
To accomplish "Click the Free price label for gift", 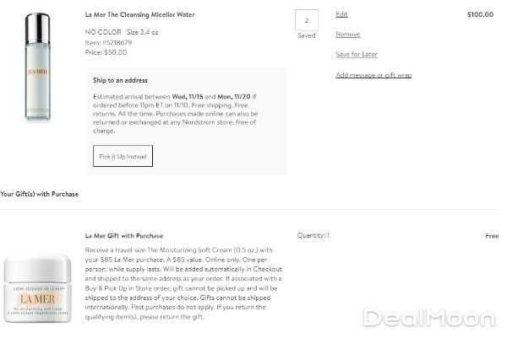I will click(492, 236).
